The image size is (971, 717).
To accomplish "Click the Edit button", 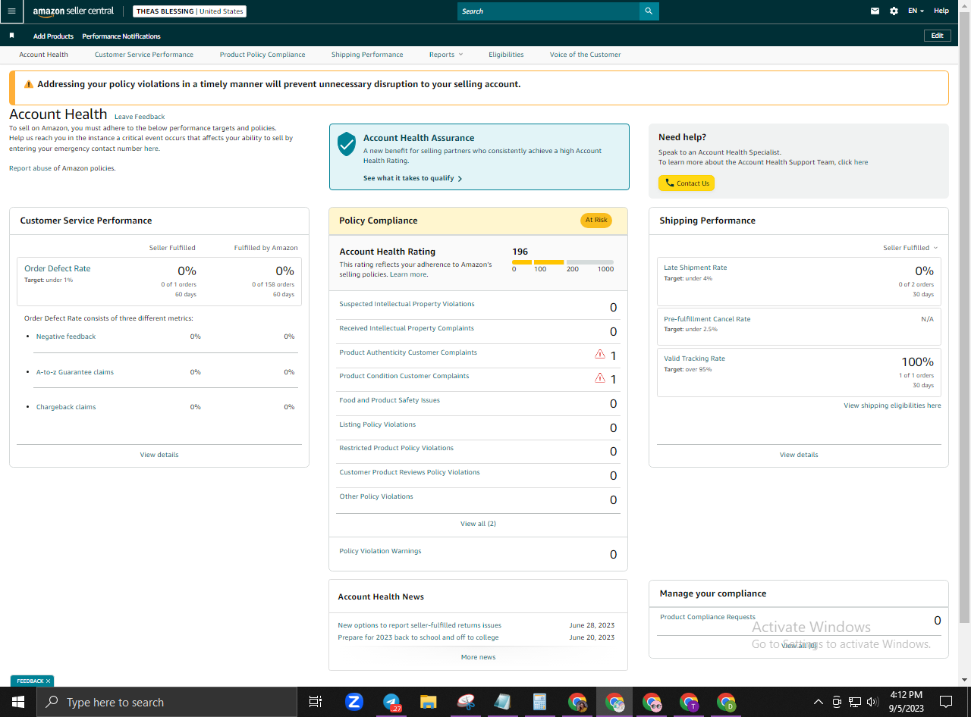I will (x=938, y=36).
